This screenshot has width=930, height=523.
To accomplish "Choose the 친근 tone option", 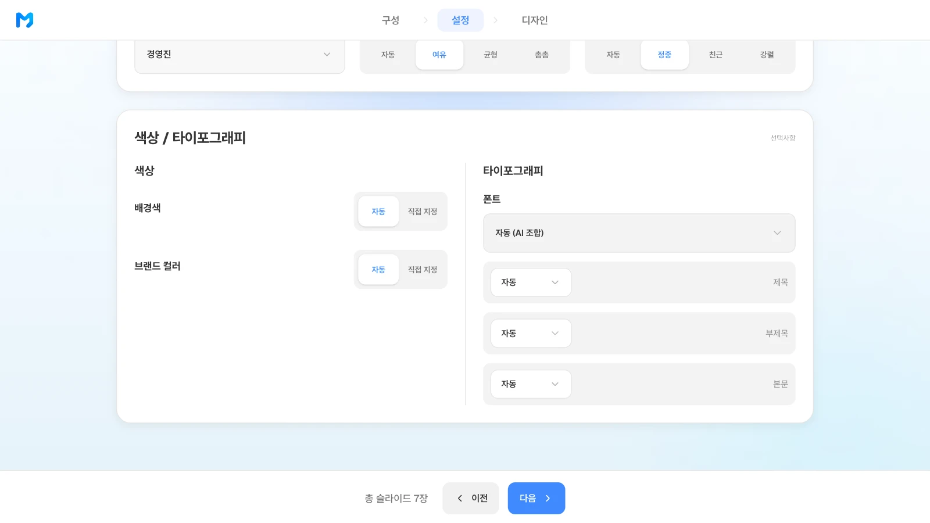I will pos(716,55).
